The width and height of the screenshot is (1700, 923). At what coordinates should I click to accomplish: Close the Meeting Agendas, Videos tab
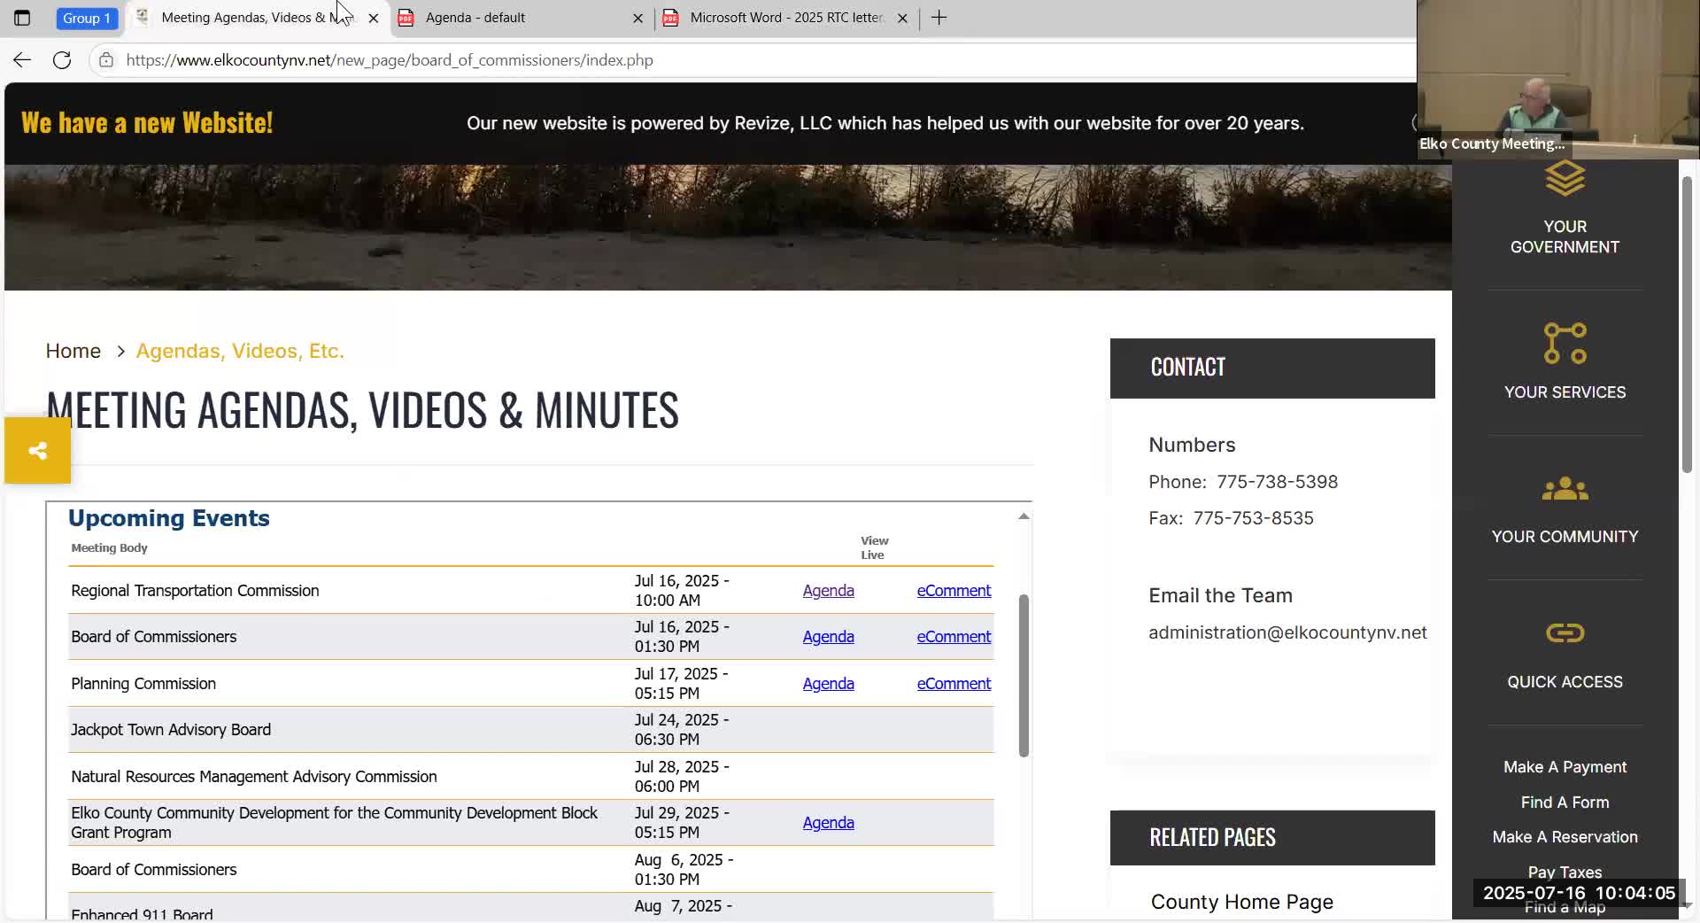374,18
